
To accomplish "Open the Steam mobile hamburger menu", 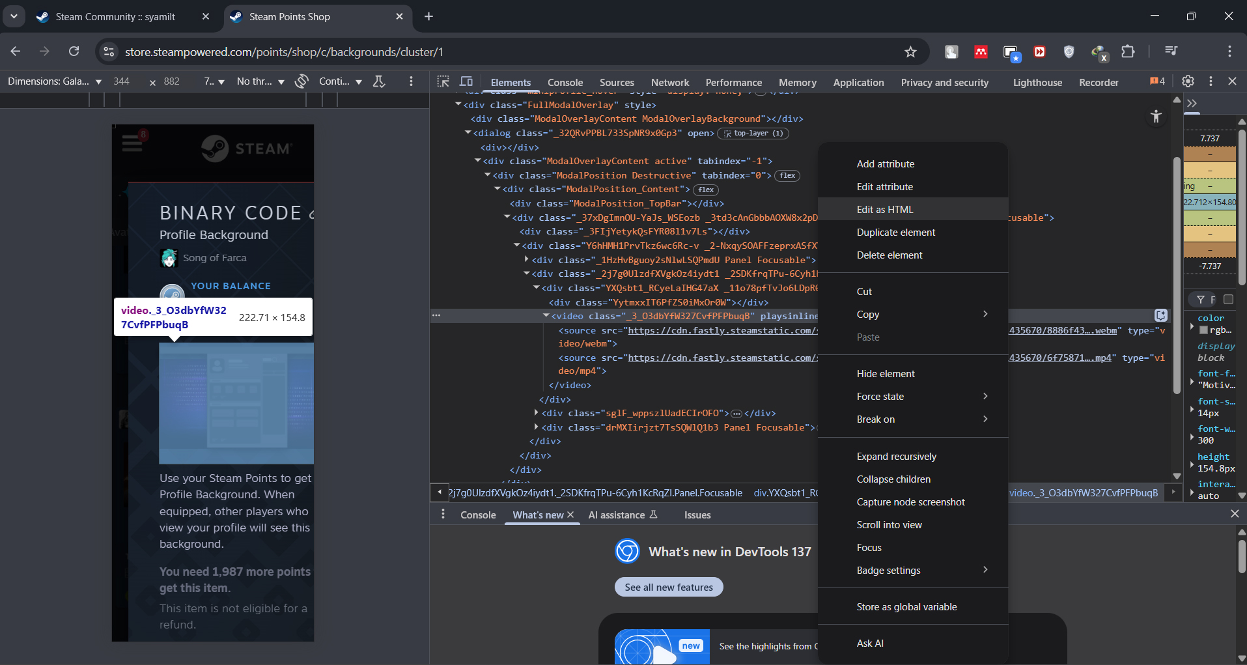I will [132, 143].
